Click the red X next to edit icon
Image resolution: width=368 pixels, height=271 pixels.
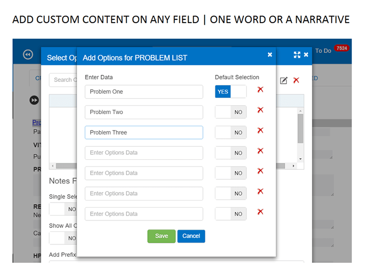[x=296, y=81]
